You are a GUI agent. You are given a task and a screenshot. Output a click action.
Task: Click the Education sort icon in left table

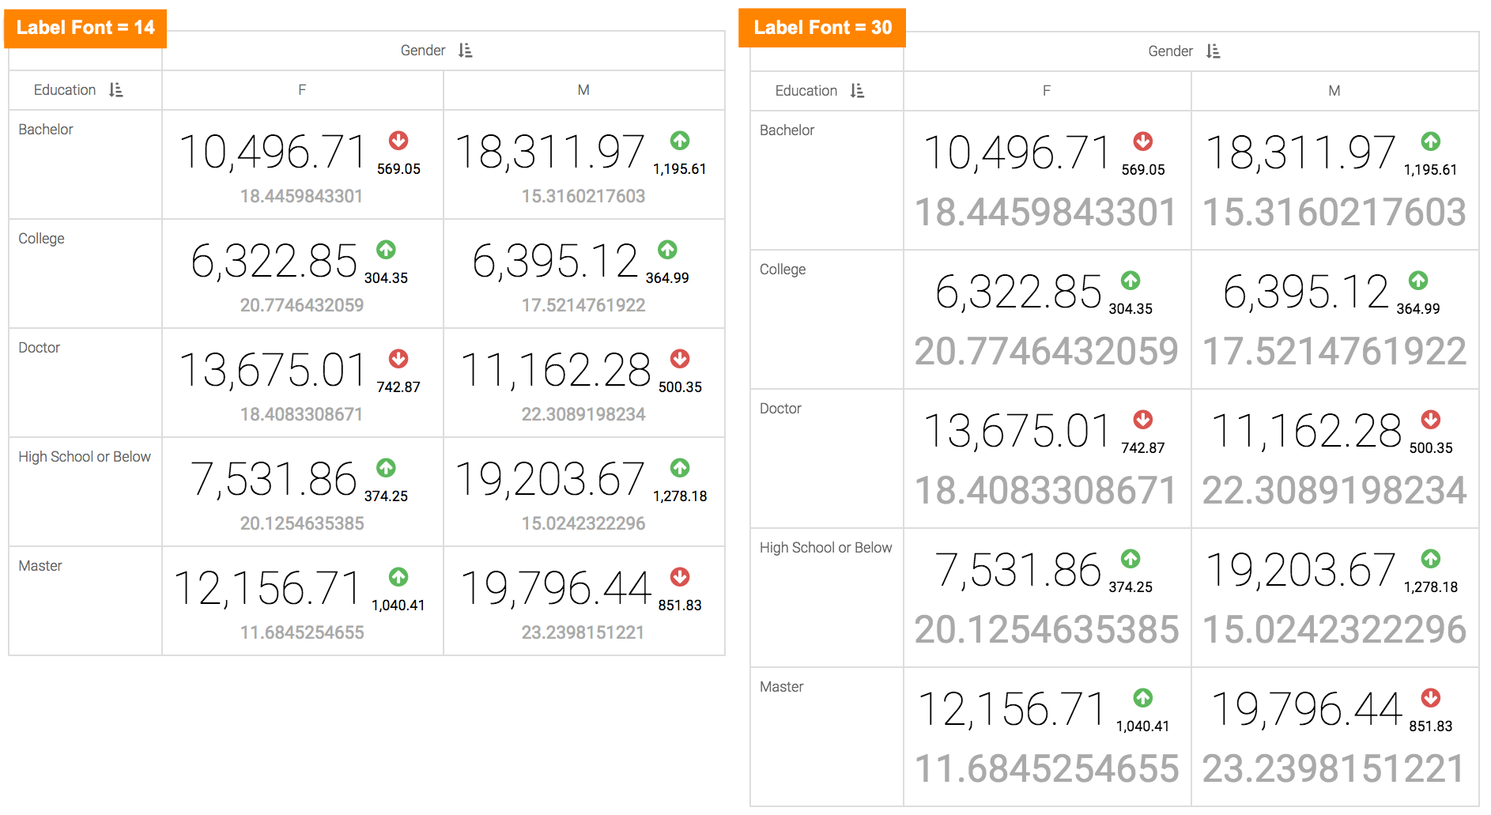116,90
